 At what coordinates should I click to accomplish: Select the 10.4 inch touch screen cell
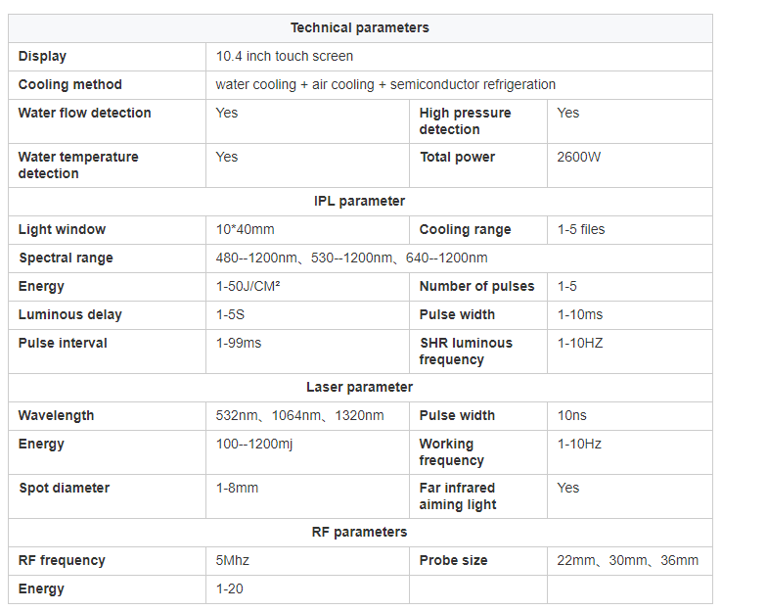(x=459, y=57)
